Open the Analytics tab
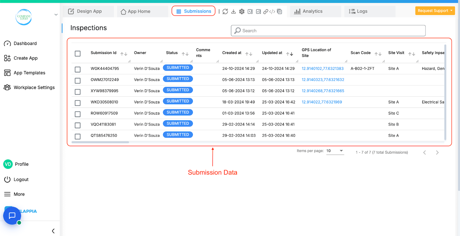The image size is (460, 236). [315, 11]
